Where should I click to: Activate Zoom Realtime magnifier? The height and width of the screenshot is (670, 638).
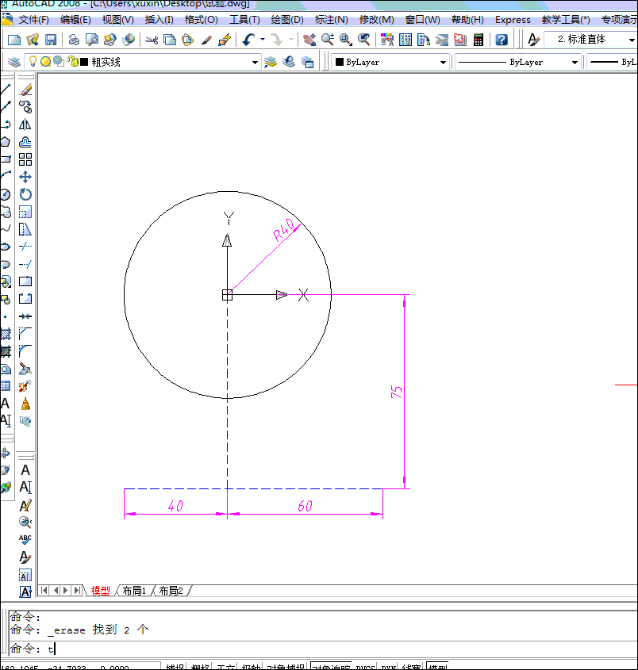click(x=328, y=40)
